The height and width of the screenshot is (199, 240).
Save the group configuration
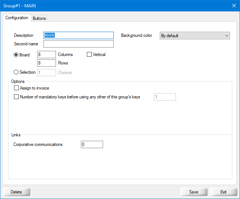[194, 192]
